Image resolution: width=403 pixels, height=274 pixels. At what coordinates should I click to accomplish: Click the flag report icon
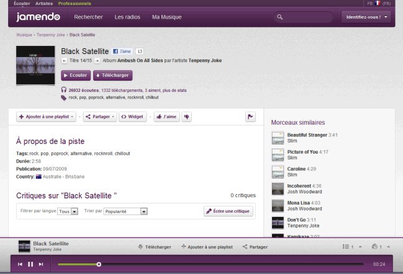click(x=250, y=117)
